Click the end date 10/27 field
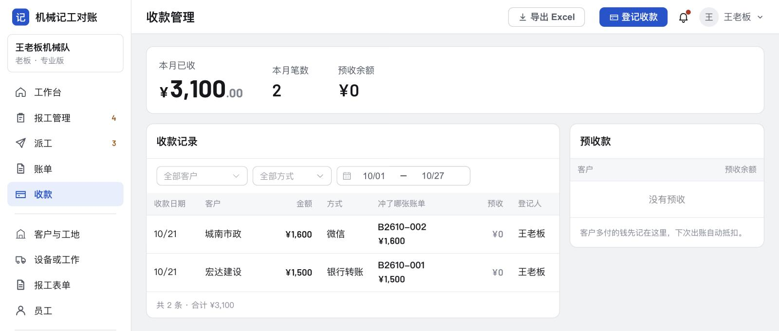This screenshot has height=331, width=779. [x=433, y=176]
